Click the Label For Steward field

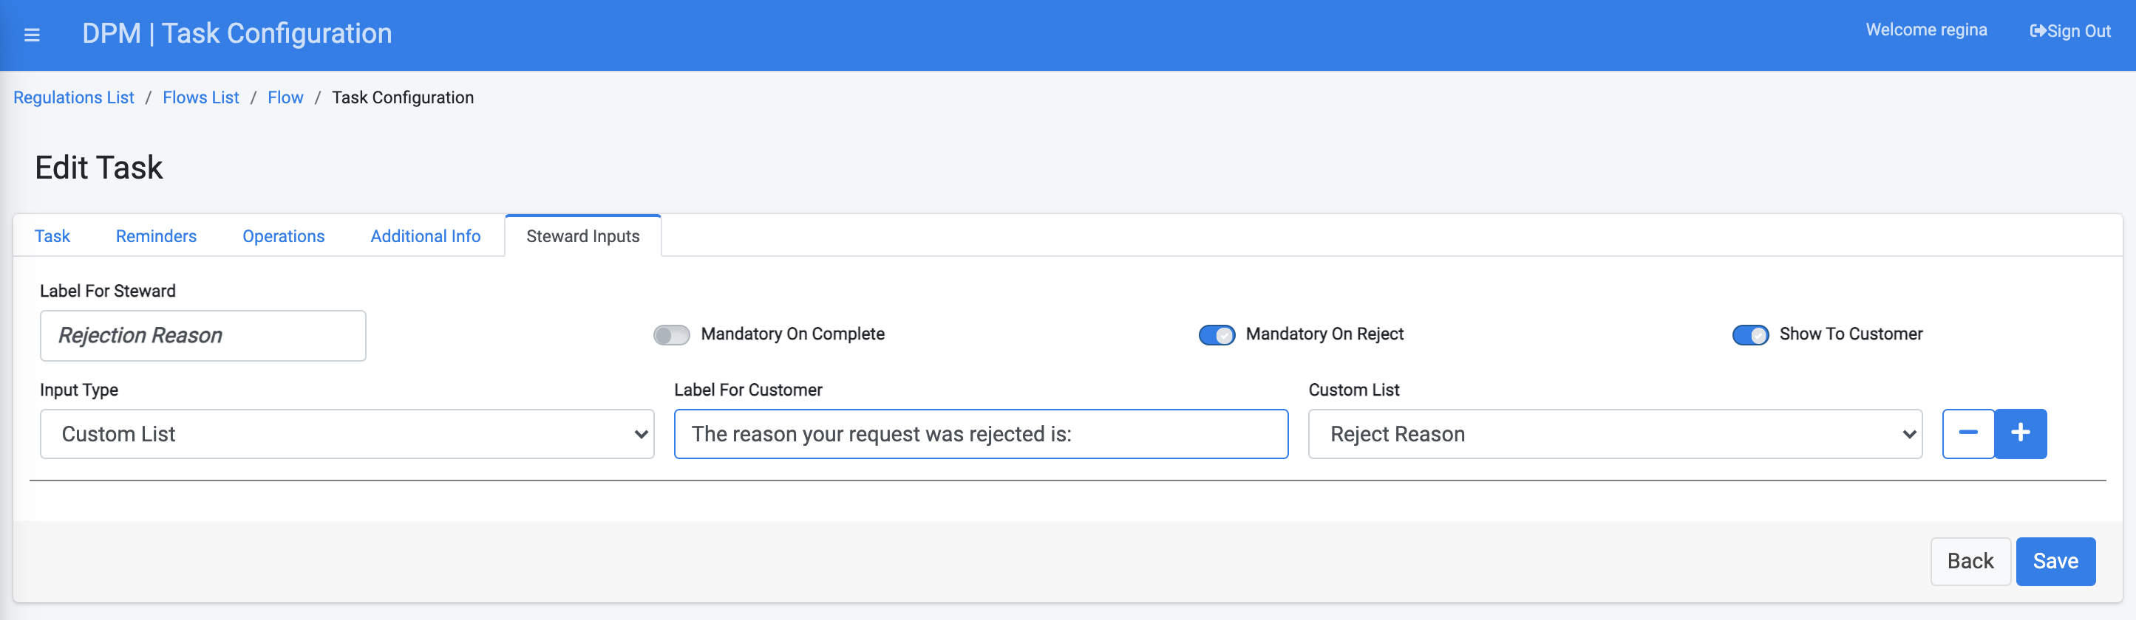pyautogui.click(x=203, y=335)
